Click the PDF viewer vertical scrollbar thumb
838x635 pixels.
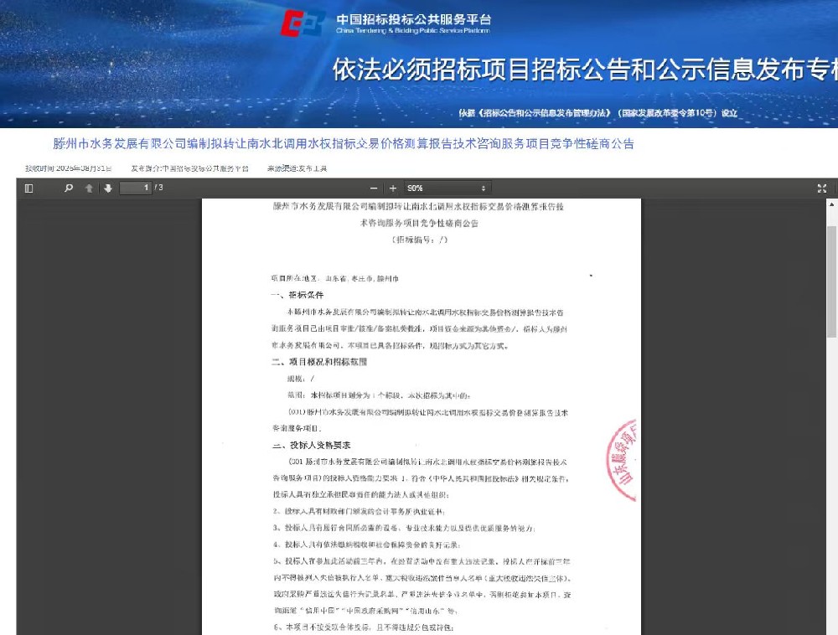(831, 281)
